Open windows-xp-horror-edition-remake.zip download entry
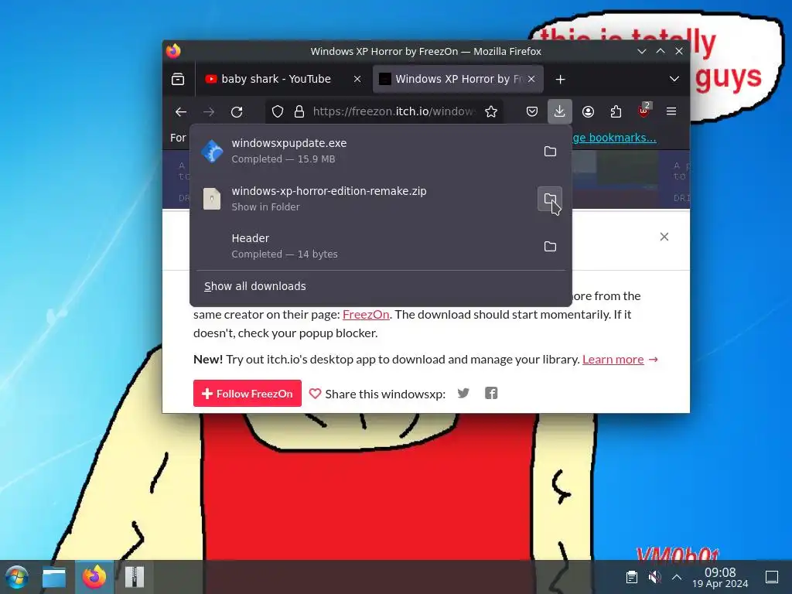Viewport: 792px width, 594px height. point(364,199)
